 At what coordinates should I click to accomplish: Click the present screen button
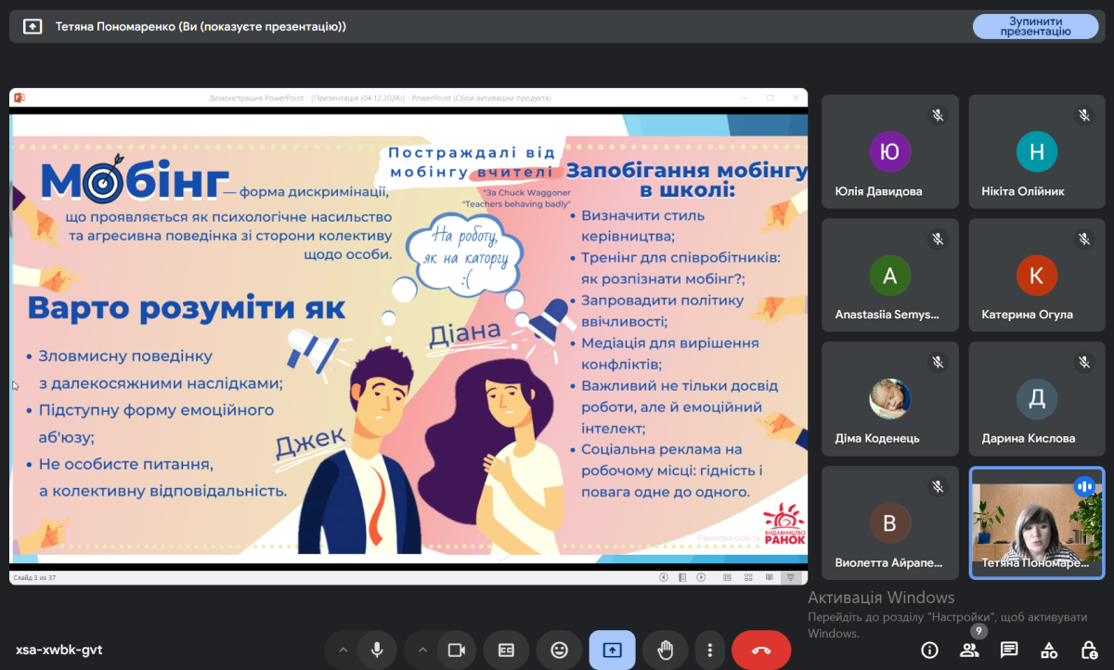click(x=612, y=650)
